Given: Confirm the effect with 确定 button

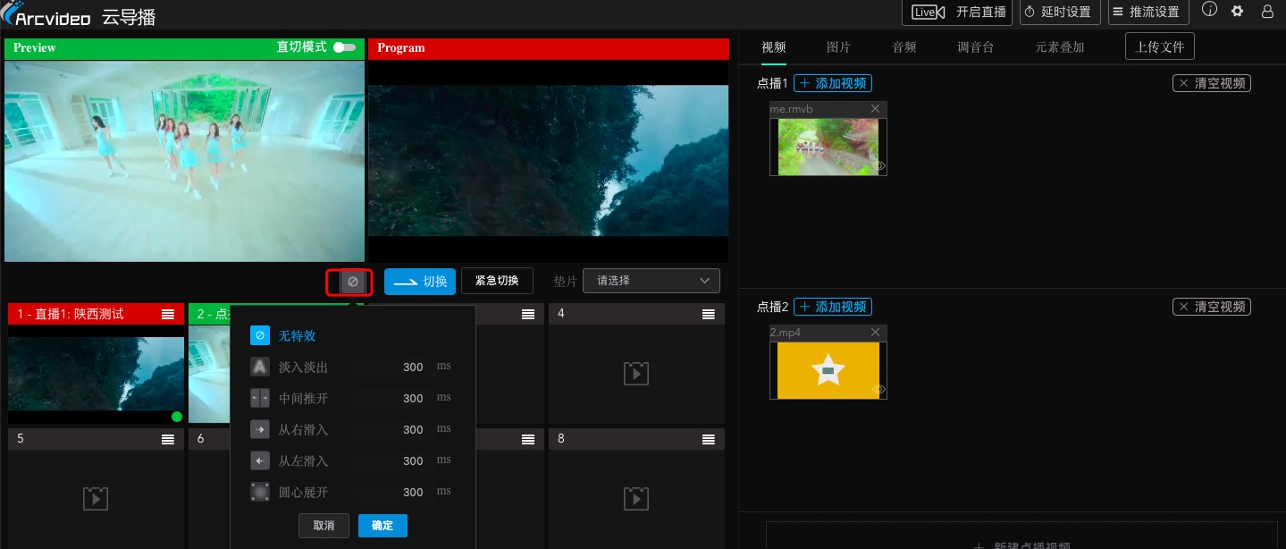Looking at the screenshot, I should (x=382, y=526).
